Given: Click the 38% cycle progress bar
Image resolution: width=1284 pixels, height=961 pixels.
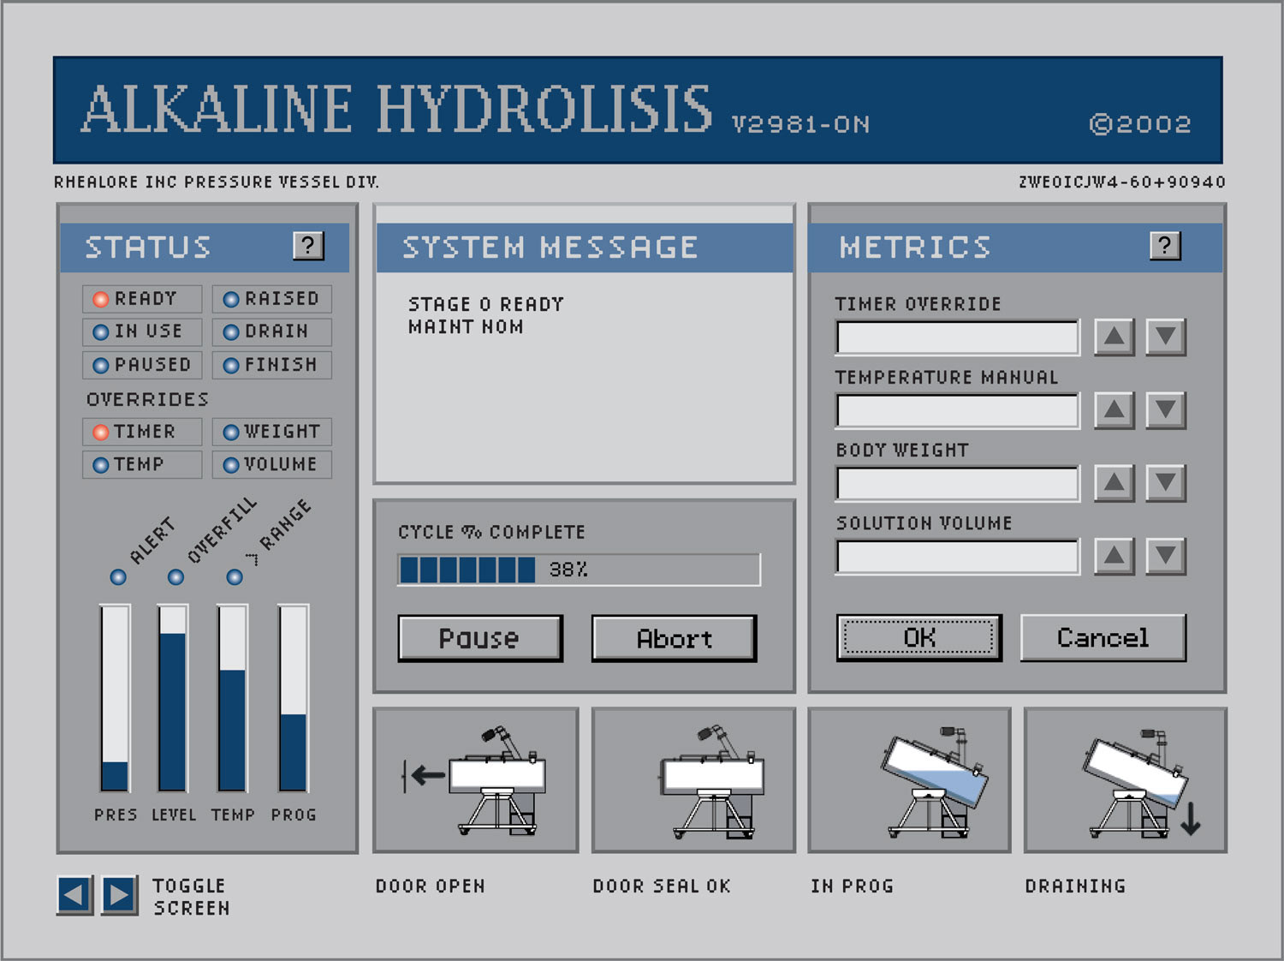Looking at the screenshot, I should point(578,568).
